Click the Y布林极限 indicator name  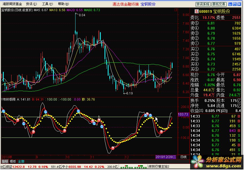coord(9,99)
